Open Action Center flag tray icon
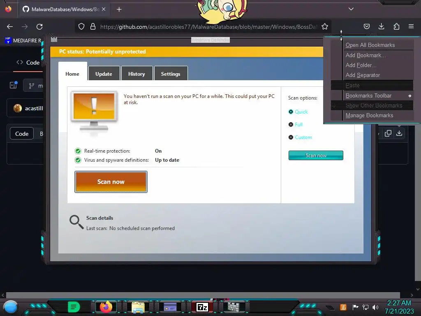Viewport: 421px width, 316px height. point(355,307)
